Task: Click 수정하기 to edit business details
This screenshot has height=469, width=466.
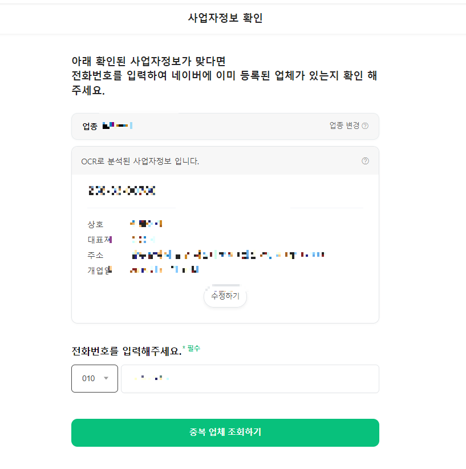Action: (x=225, y=297)
